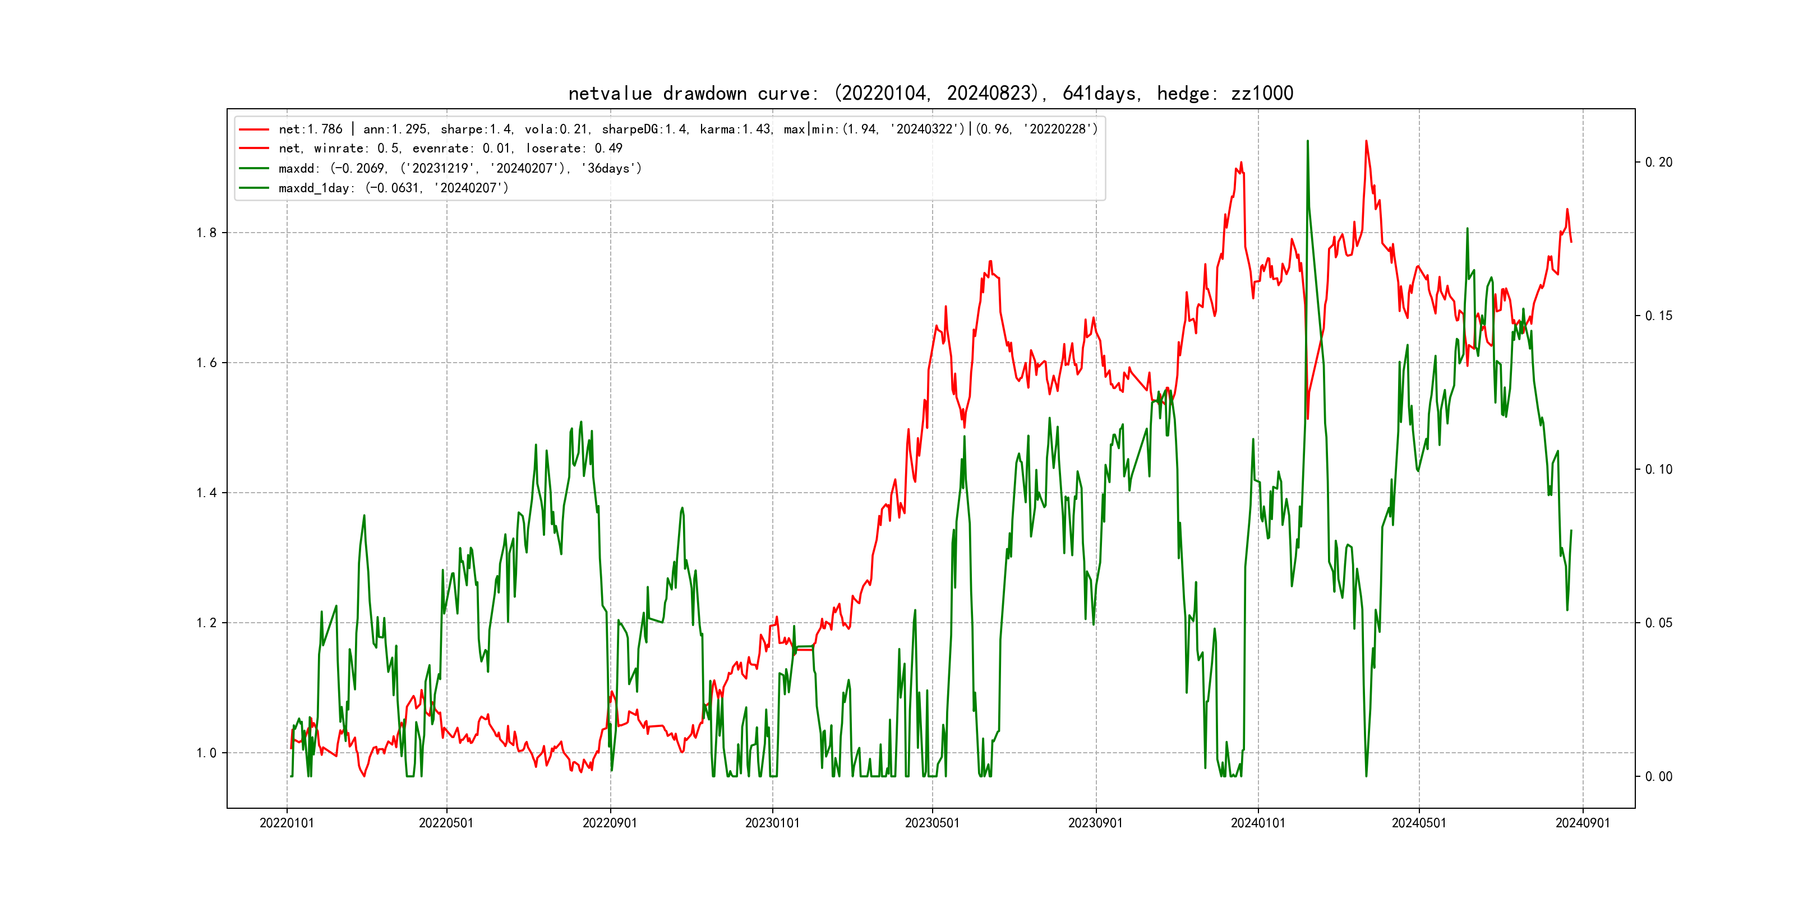Select the 20230101 x-axis date label
The width and height of the screenshot is (1817, 908).
[772, 823]
